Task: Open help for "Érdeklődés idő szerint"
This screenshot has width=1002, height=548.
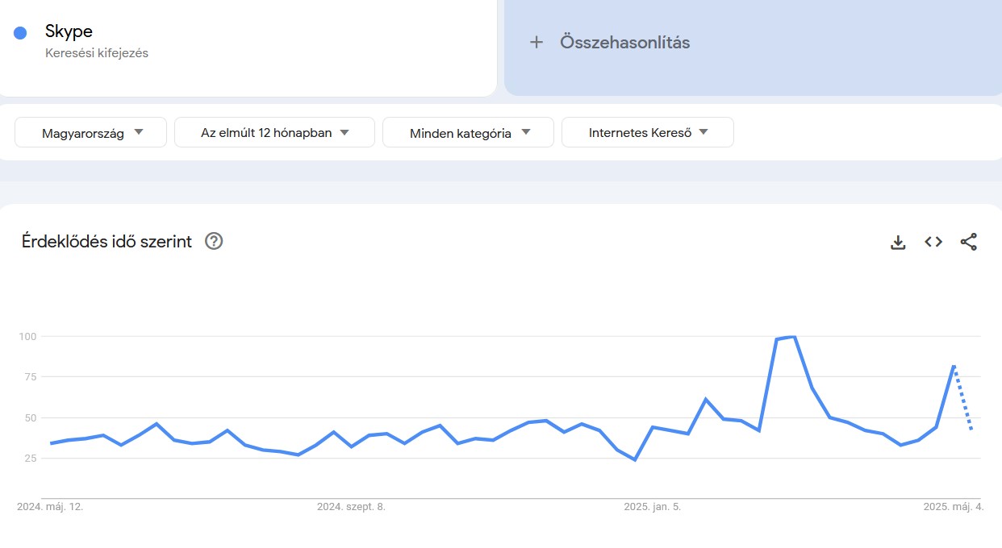Action: coord(213,241)
